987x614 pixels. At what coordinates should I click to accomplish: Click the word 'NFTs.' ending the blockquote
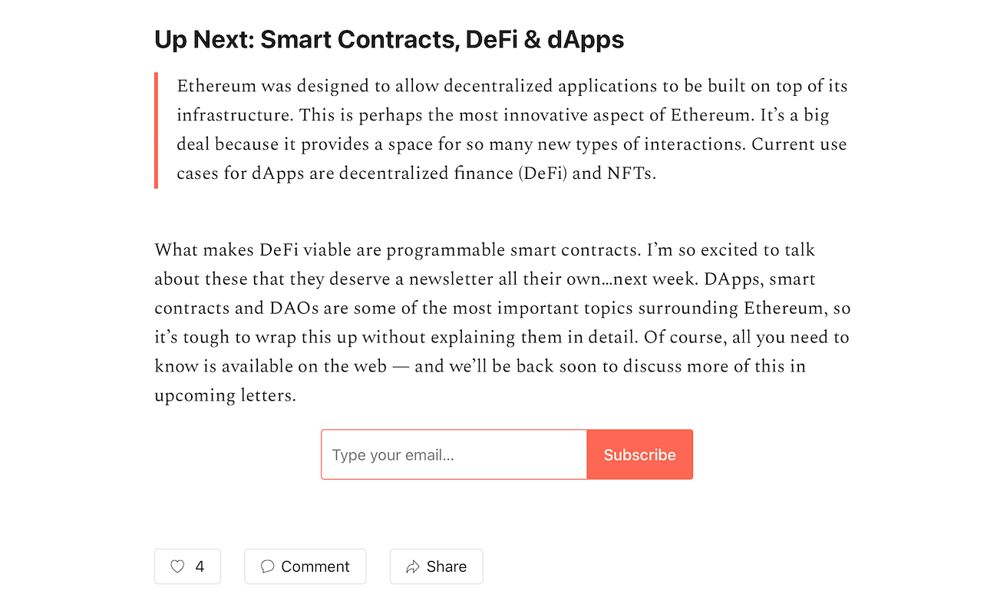632,173
